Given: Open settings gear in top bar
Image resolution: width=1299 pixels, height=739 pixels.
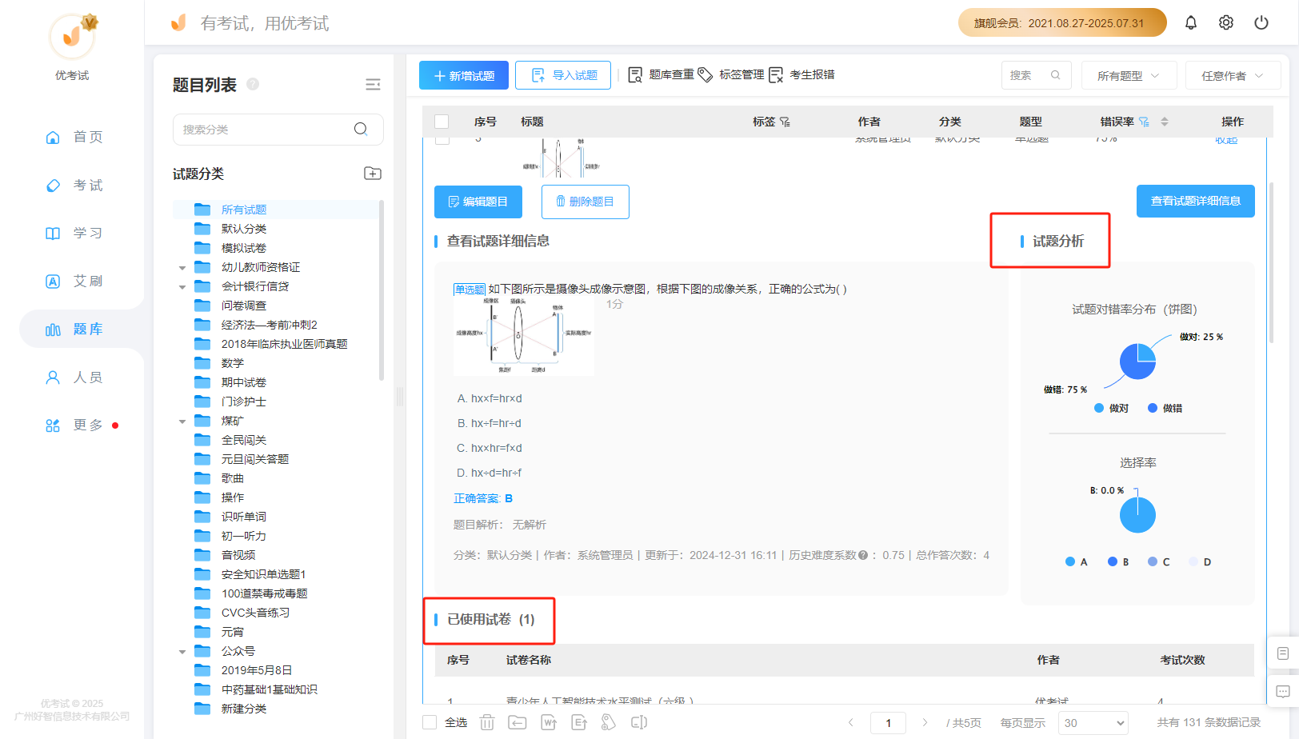Looking at the screenshot, I should (x=1225, y=22).
